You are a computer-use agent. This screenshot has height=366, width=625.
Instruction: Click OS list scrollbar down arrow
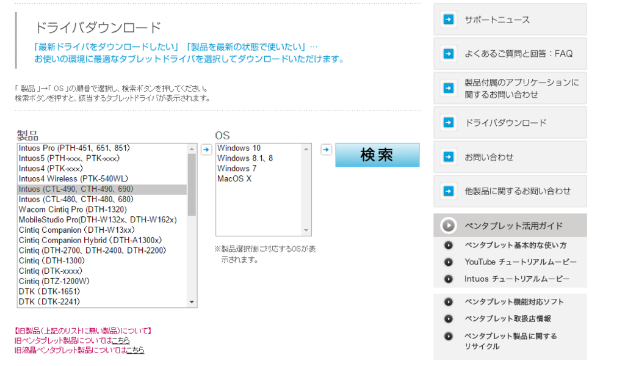[306, 230]
